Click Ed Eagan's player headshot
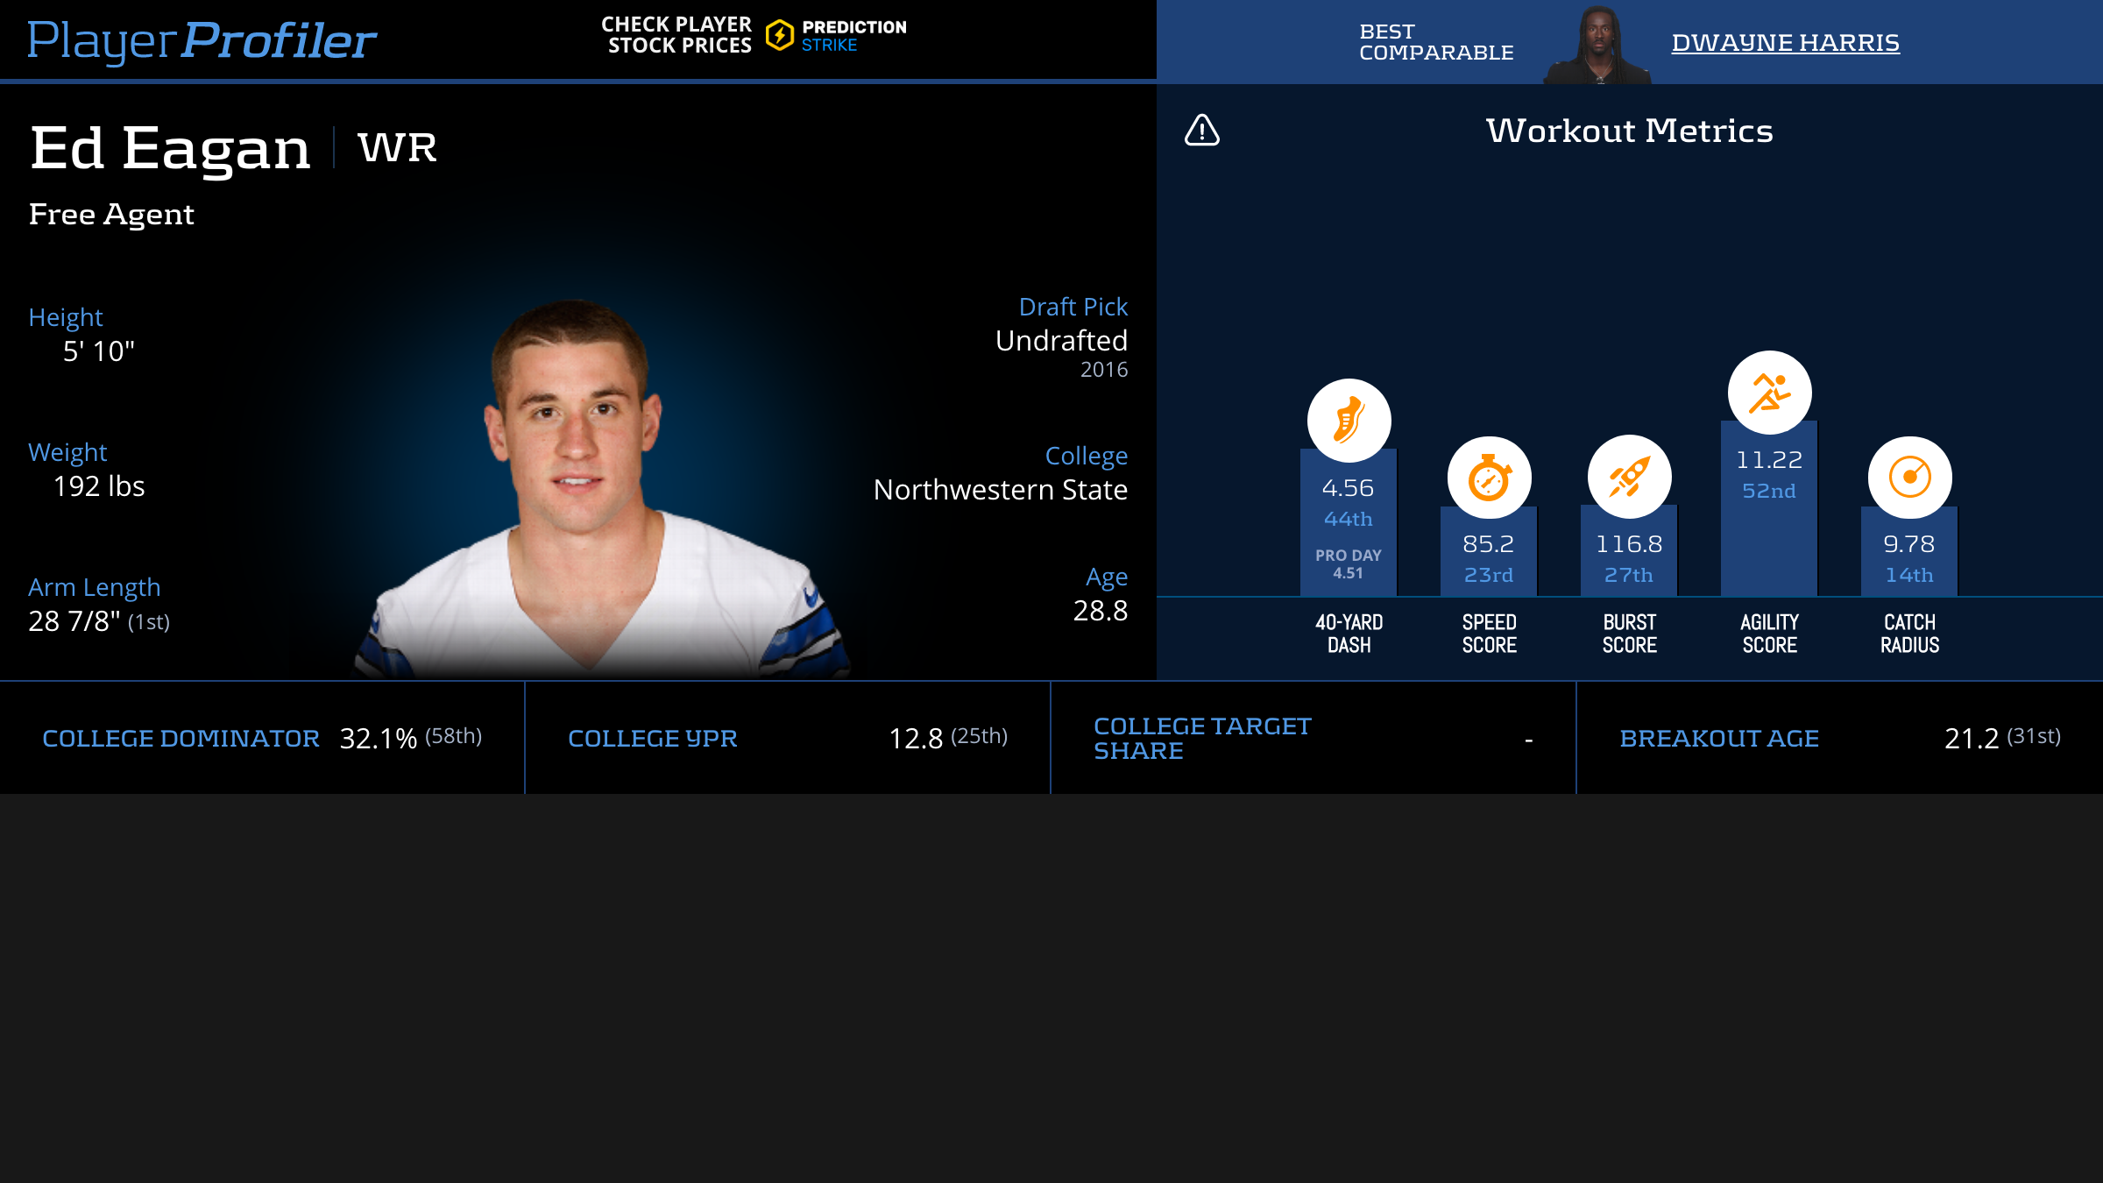Image resolution: width=2103 pixels, height=1183 pixels. (602, 487)
